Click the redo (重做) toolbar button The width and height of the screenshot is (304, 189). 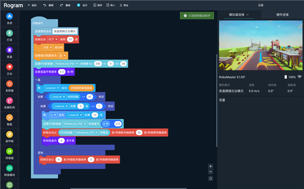click(x=65, y=5)
